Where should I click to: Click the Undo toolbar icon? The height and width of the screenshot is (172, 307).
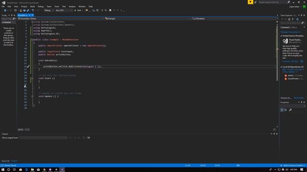[x=33, y=11]
